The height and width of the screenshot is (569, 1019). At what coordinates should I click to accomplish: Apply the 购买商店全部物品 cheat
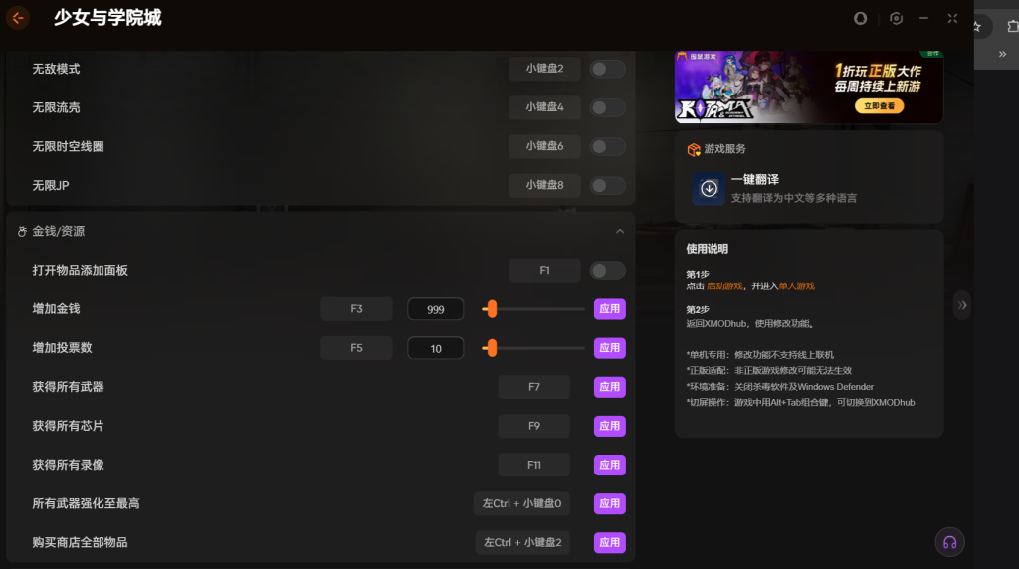(609, 542)
